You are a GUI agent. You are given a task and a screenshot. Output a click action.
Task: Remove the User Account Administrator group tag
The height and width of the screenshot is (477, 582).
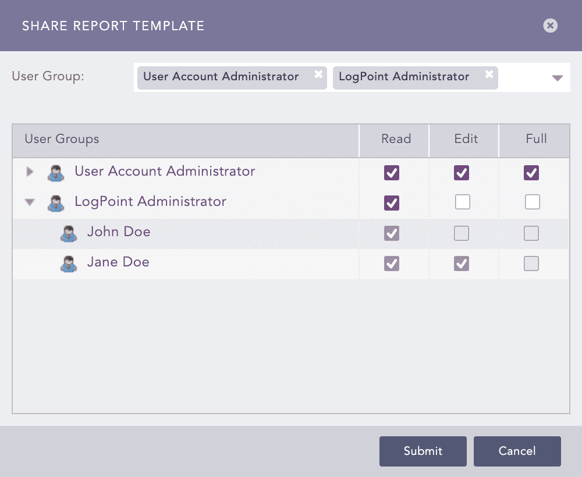tap(318, 73)
